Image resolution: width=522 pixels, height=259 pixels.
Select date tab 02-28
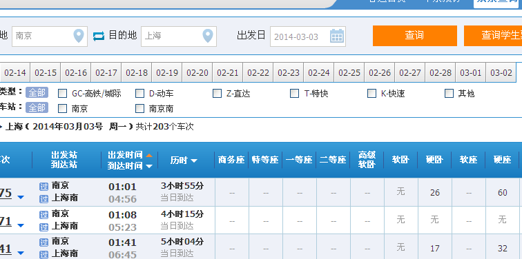tap(441, 73)
